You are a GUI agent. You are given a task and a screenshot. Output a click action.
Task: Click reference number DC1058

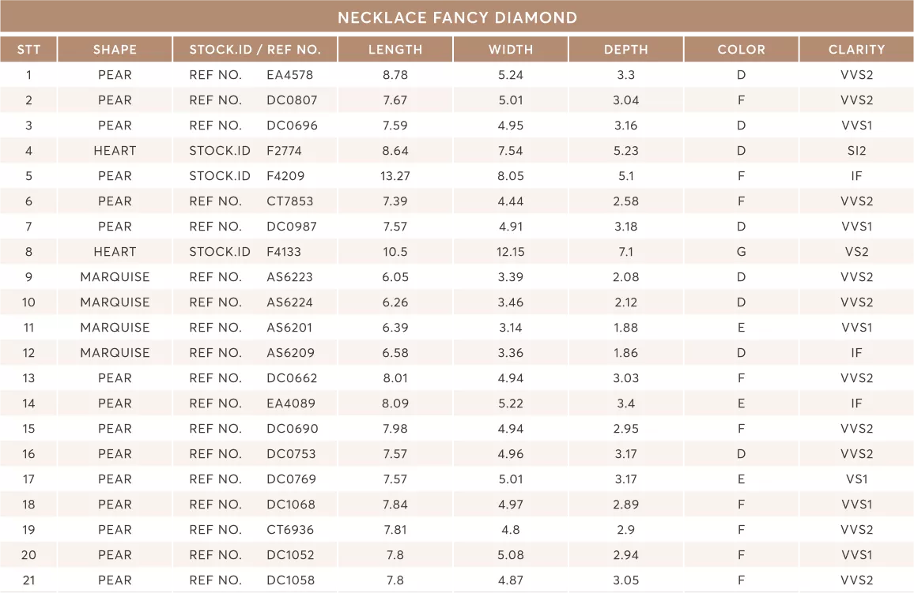point(290,580)
